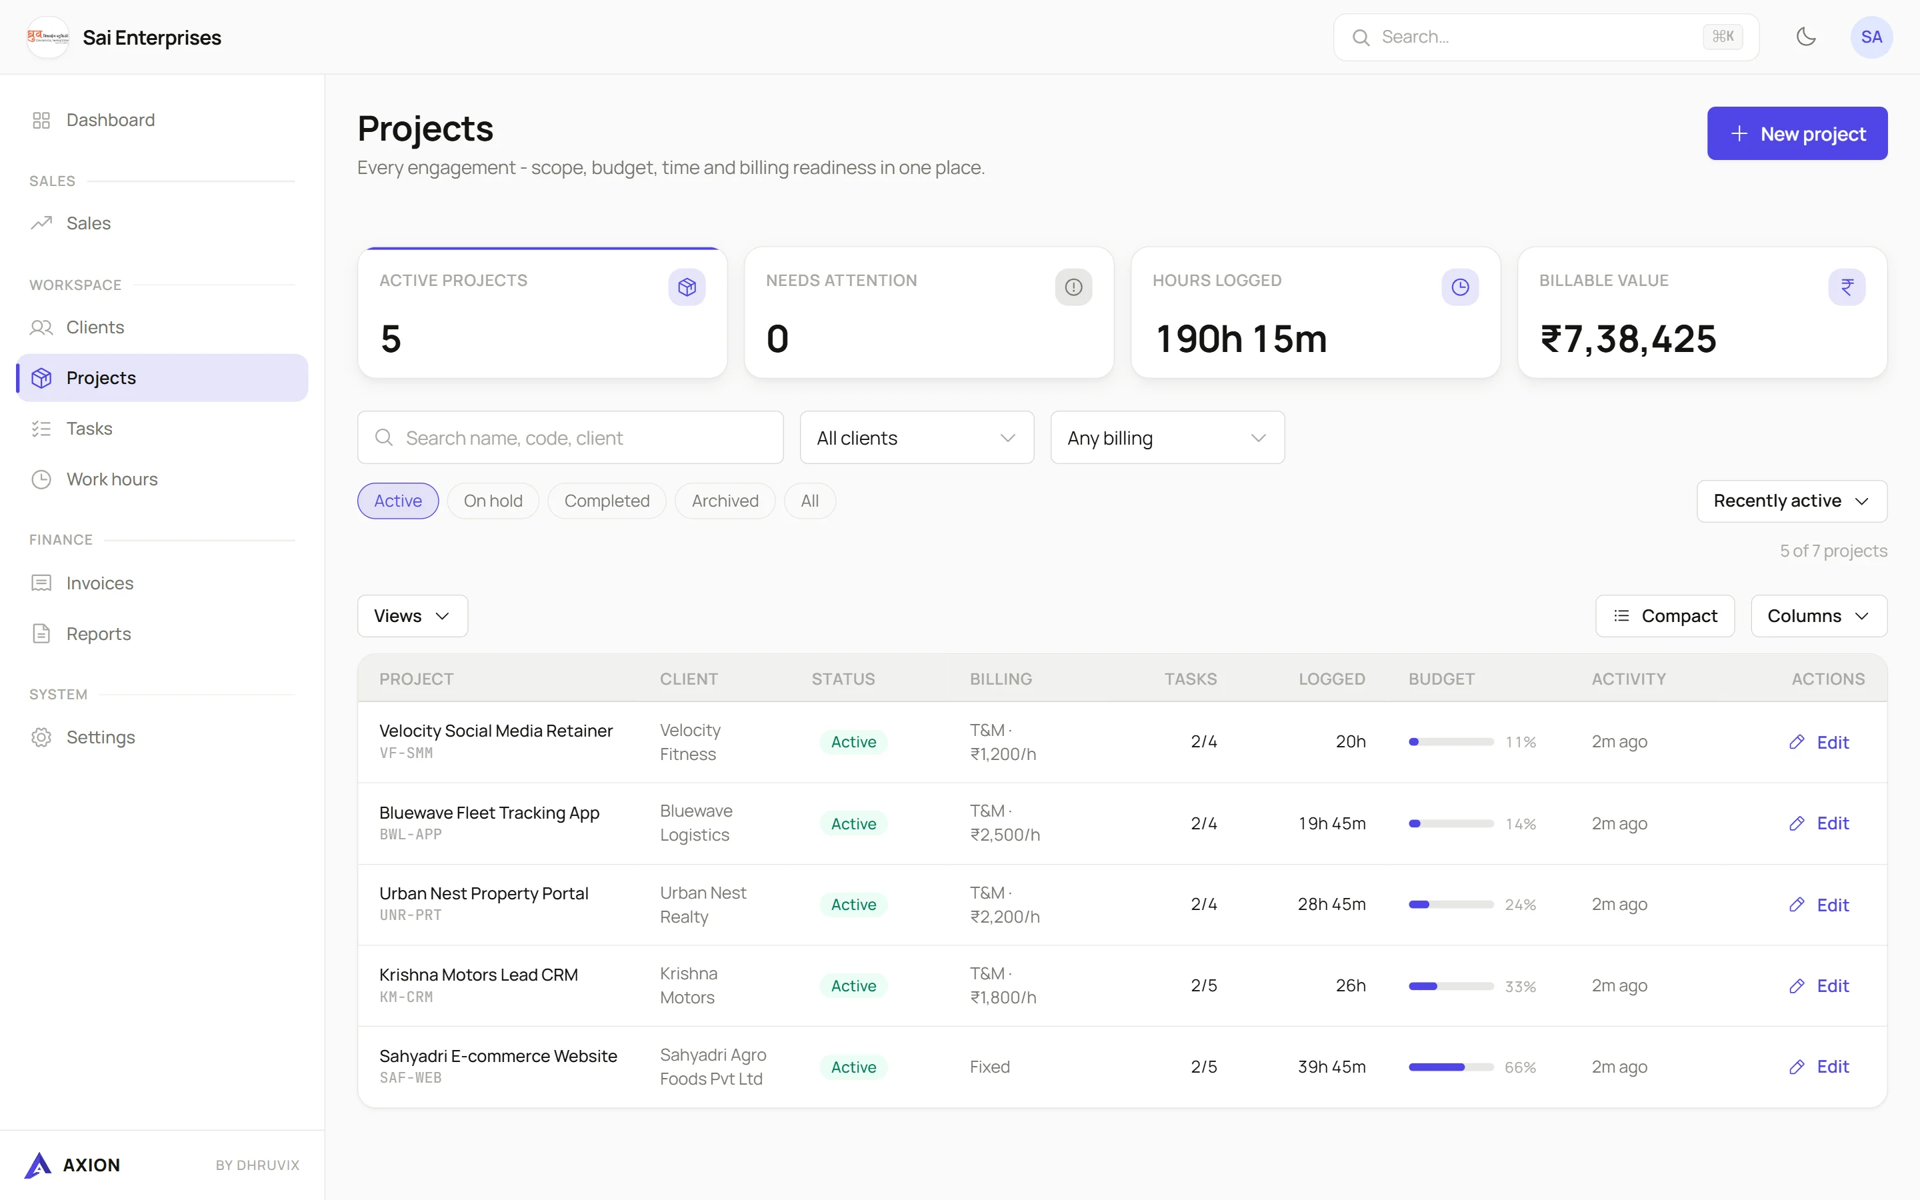Click the Hours Logged clock icon
Screen dimensions: 1920x1200
point(1459,287)
